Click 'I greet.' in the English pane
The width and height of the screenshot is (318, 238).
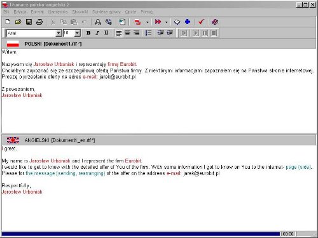pos(9,149)
